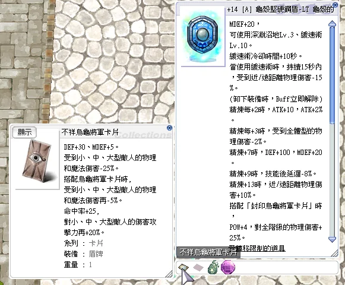This screenshot has width=345, height=285.
Task: Click the scroll down arrow in shield window
Action: tap(332, 239)
